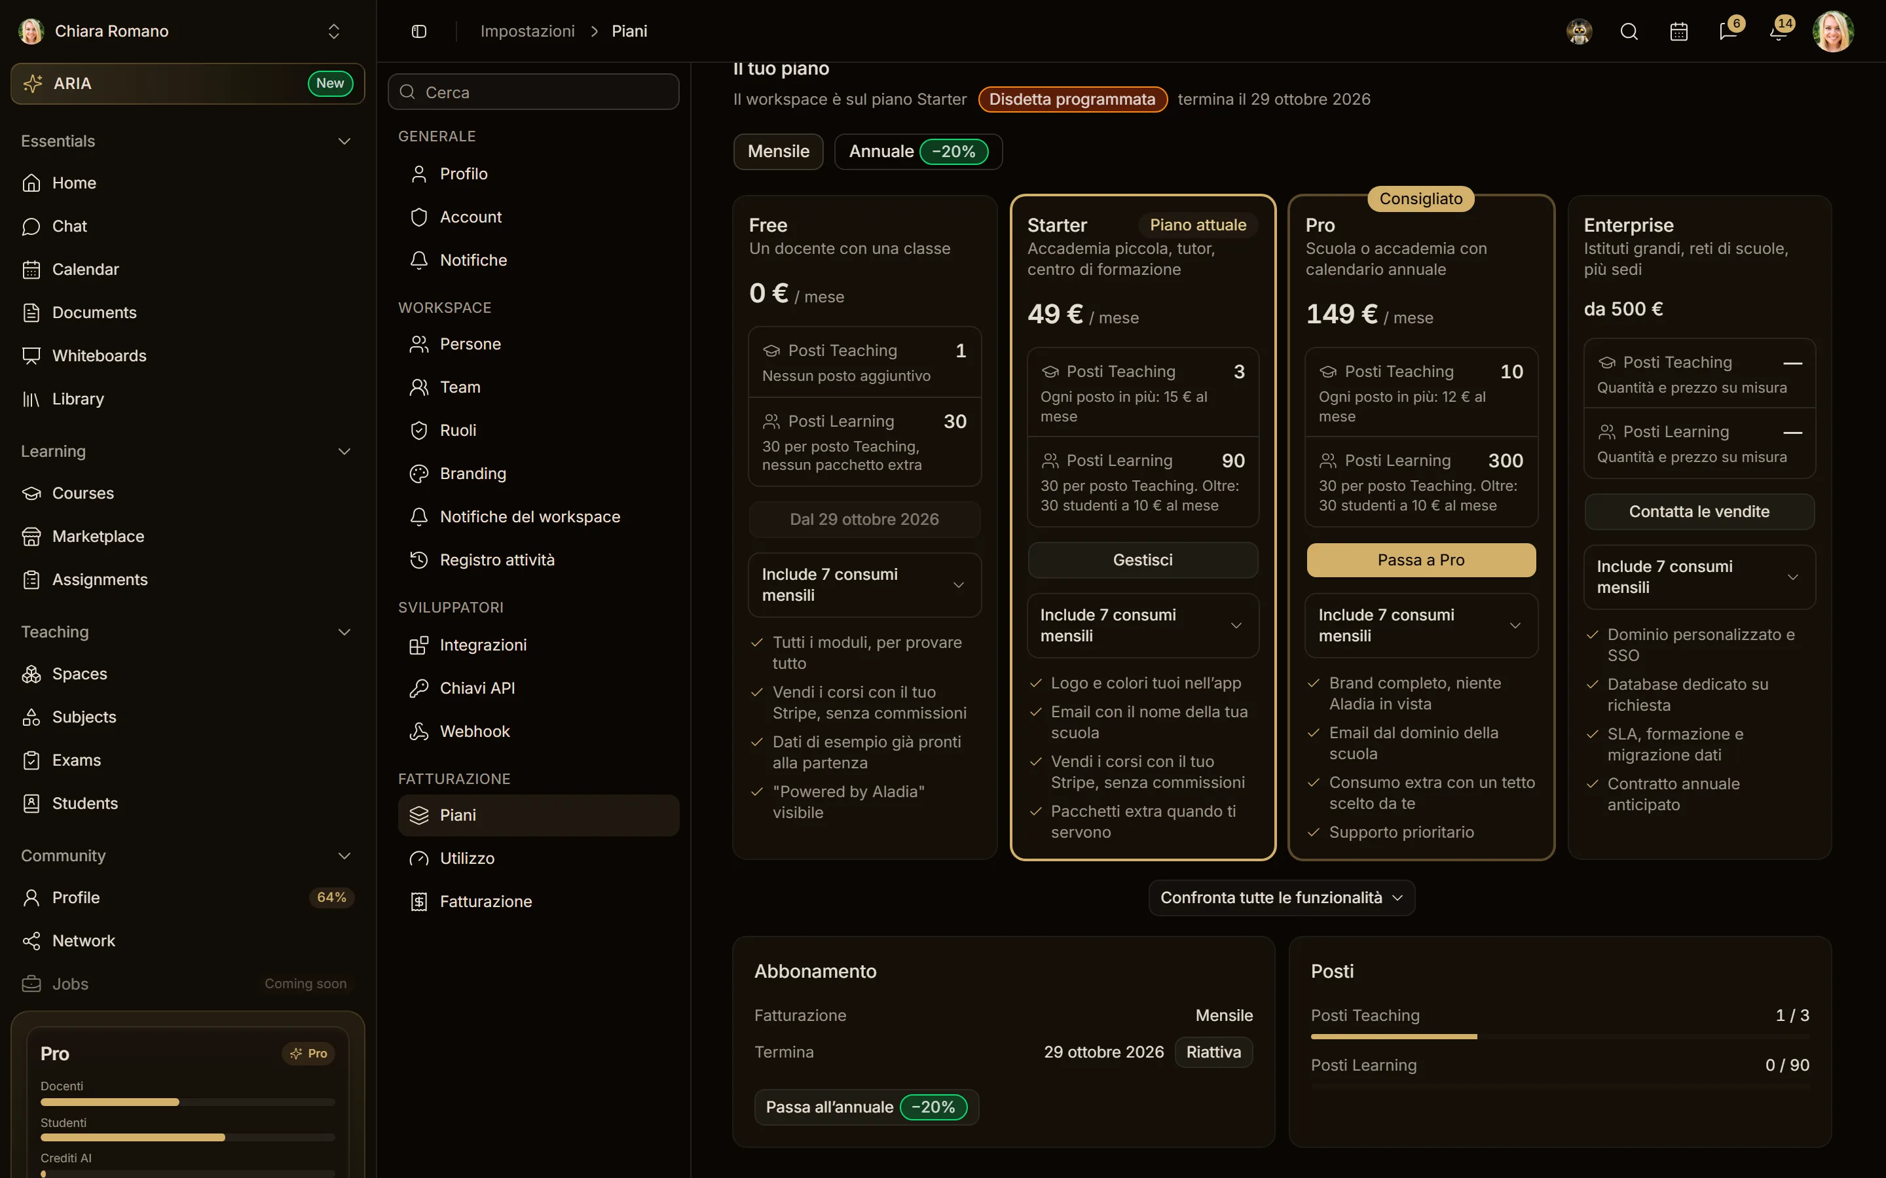Click Riattiva subscription button
Viewport: 1886px width, 1178px height.
pos(1213,1052)
